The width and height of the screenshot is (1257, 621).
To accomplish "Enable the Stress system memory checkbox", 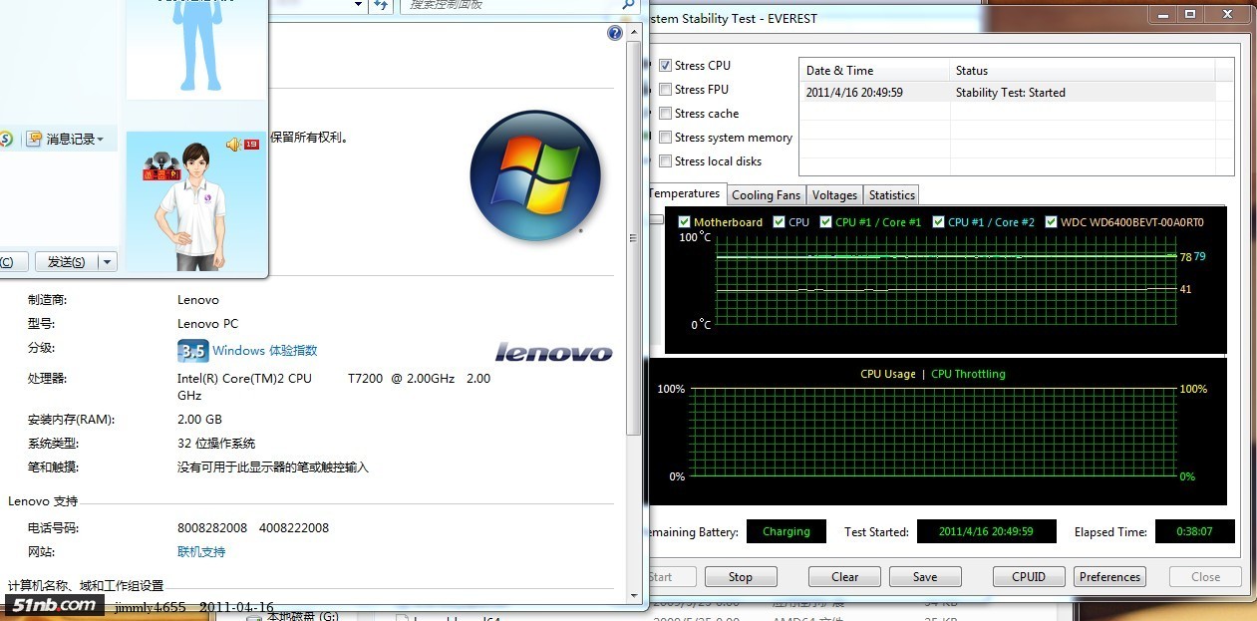I will pos(665,138).
